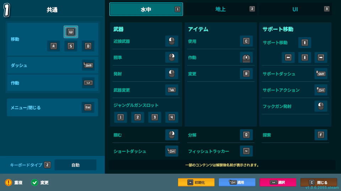Change the Tab key binding for 武器変更
This screenshot has height=191, width=341.
click(x=172, y=90)
